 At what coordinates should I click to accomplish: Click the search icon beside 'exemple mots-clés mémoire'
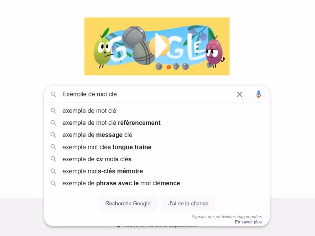[54, 171]
